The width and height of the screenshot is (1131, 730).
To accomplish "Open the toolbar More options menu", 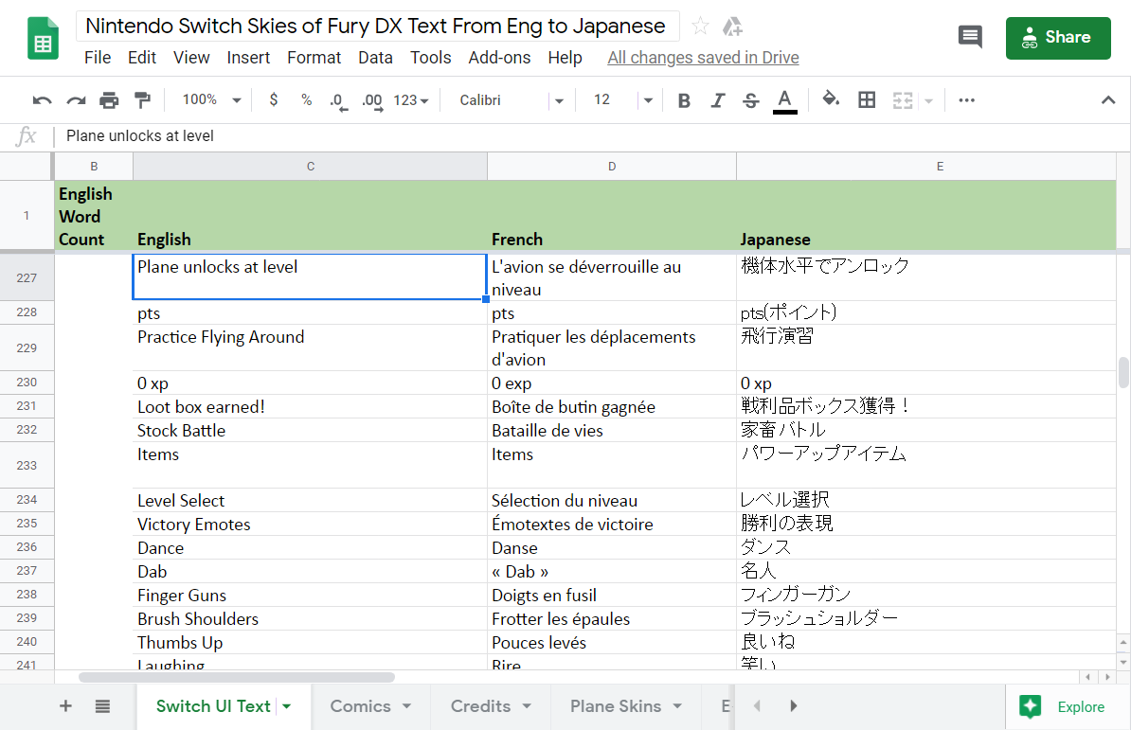I will 966,100.
